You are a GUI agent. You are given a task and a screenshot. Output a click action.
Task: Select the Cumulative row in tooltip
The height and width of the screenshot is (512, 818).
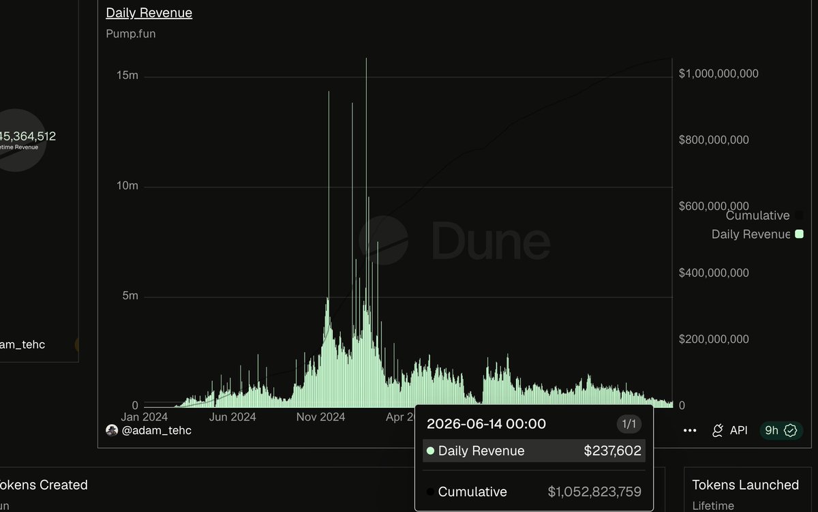click(x=534, y=492)
